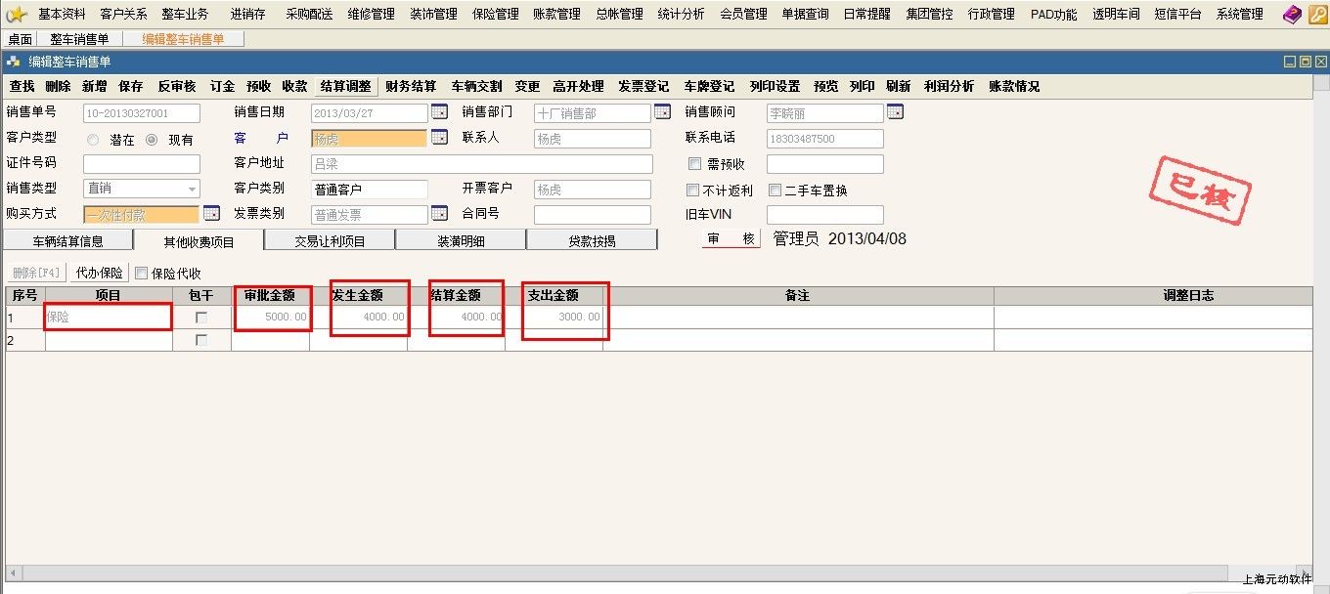This screenshot has width=1330, height=594.
Task: Open the selector icon beside 购买方式
Action: 211,214
